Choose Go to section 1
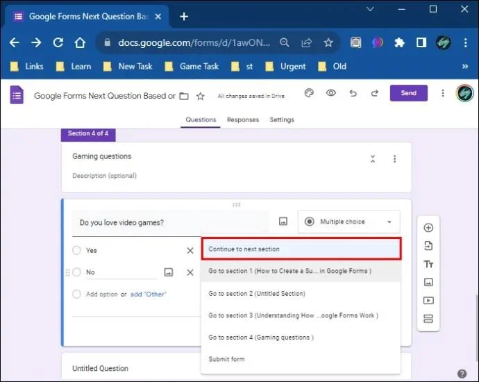Viewport: 479px width, 382px height. pos(301,271)
